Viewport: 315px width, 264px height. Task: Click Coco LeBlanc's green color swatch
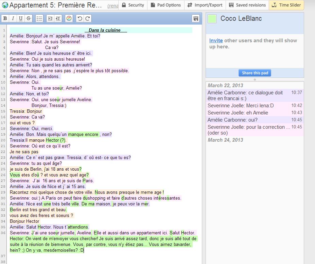212,19
